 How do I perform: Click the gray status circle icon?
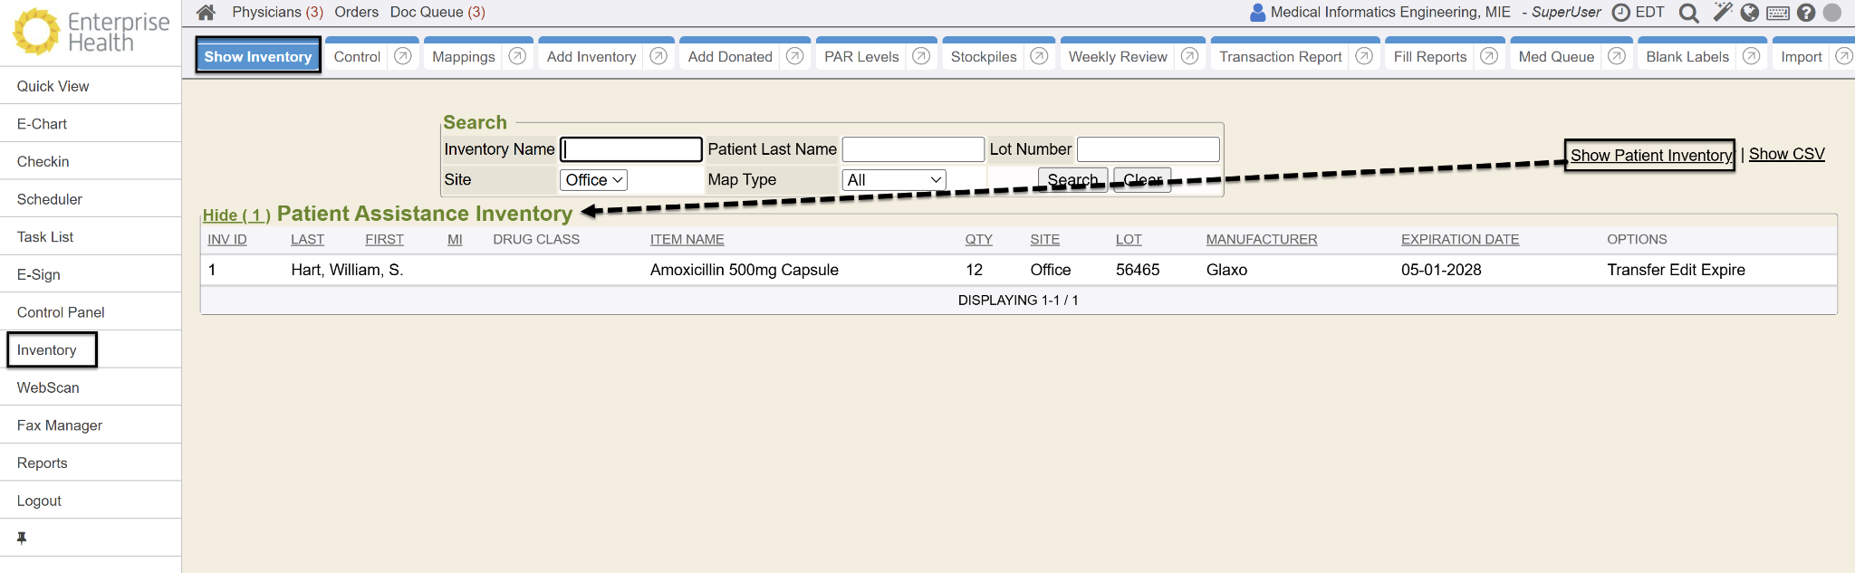pyautogui.click(x=1831, y=13)
